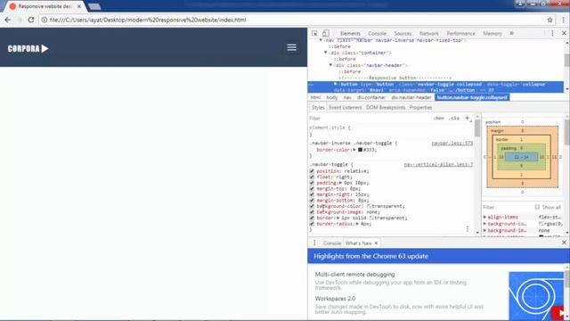Open the drawer options menu
This screenshot has width=570, height=321.
coord(314,243)
